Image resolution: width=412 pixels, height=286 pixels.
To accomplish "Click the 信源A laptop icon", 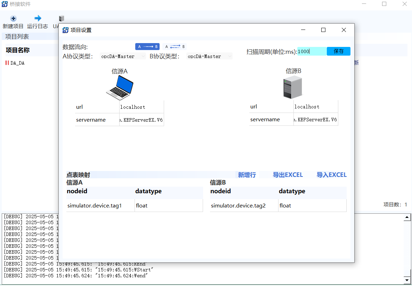I will (120, 88).
